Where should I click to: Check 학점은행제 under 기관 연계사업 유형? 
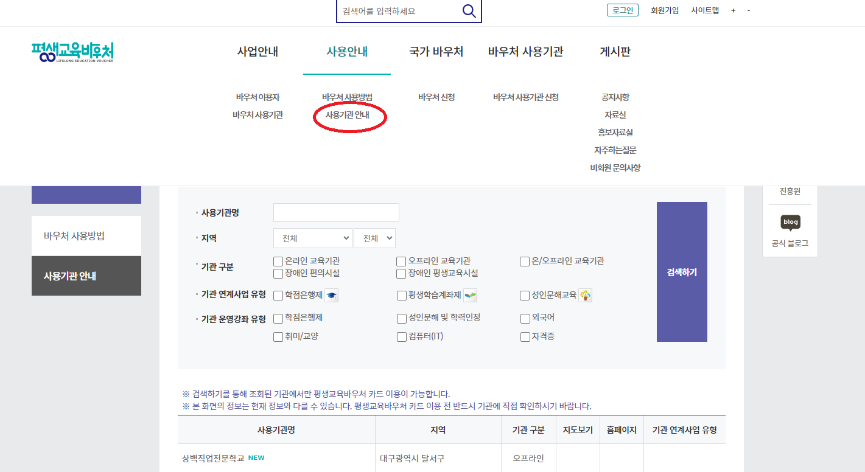[x=278, y=296]
